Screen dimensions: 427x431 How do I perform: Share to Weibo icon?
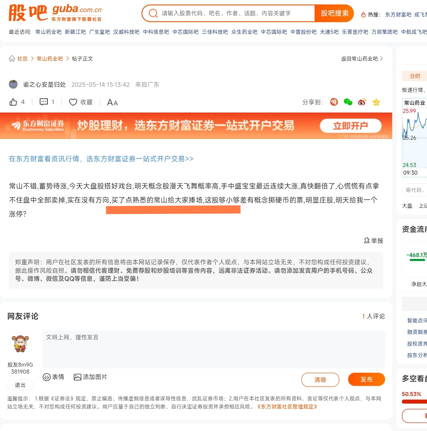click(x=362, y=102)
